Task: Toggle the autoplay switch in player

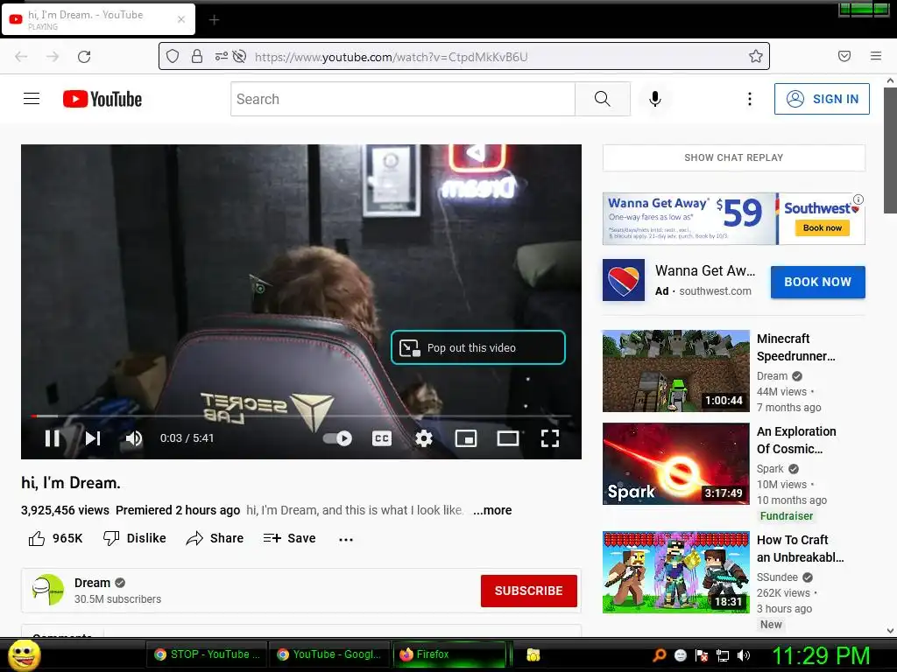Action: [x=337, y=438]
